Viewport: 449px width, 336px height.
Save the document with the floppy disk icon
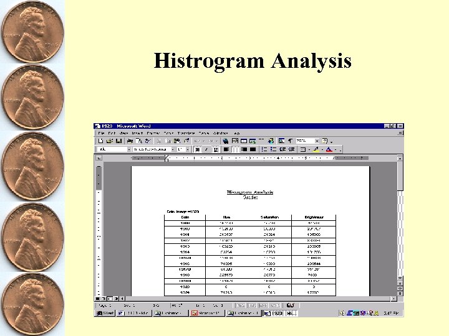[118, 141]
